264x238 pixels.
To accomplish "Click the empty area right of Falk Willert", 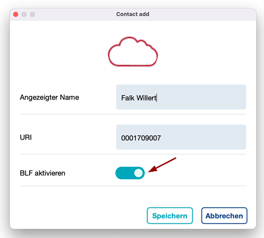I will pos(201,97).
